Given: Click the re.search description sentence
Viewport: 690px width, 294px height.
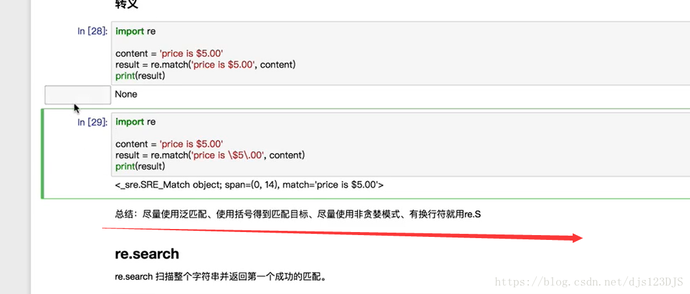Looking at the screenshot, I should [x=221, y=278].
